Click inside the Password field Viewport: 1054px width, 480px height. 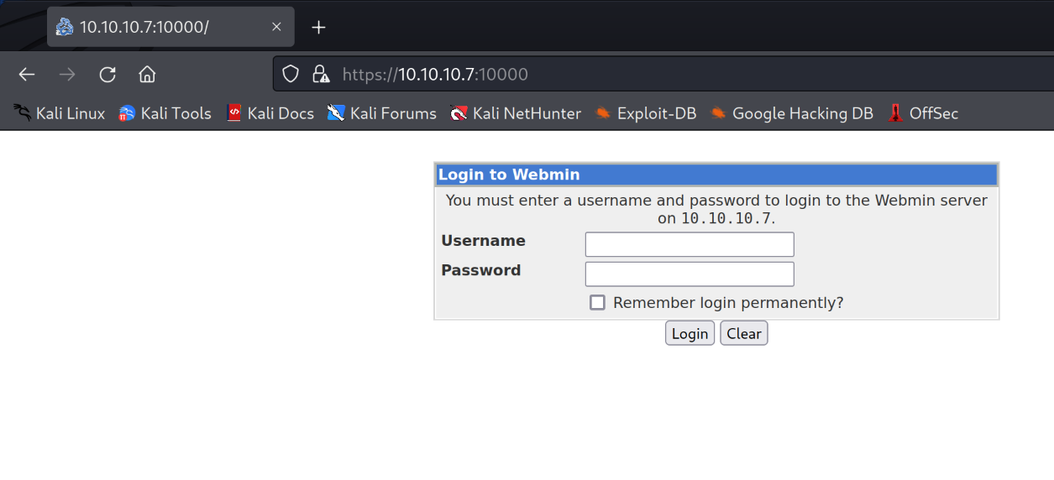[689, 274]
